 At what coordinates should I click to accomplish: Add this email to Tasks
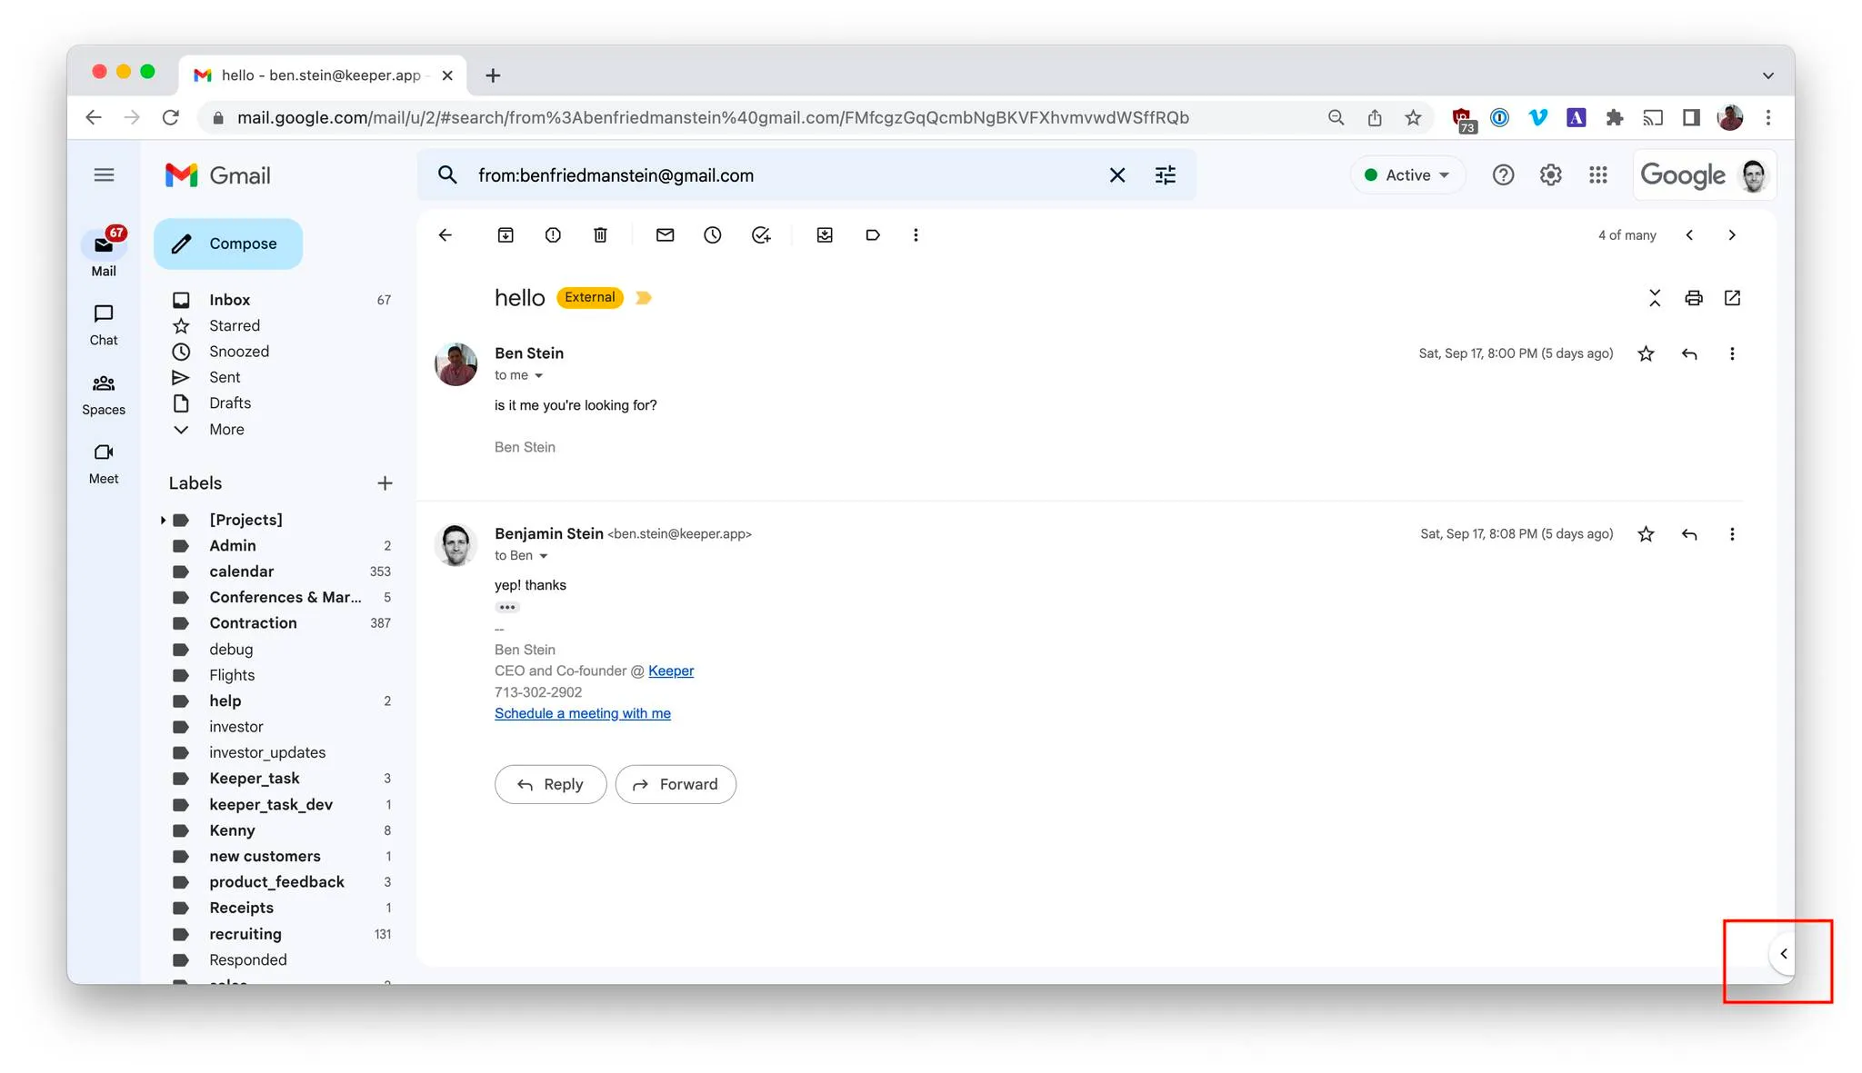tap(761, 235)
